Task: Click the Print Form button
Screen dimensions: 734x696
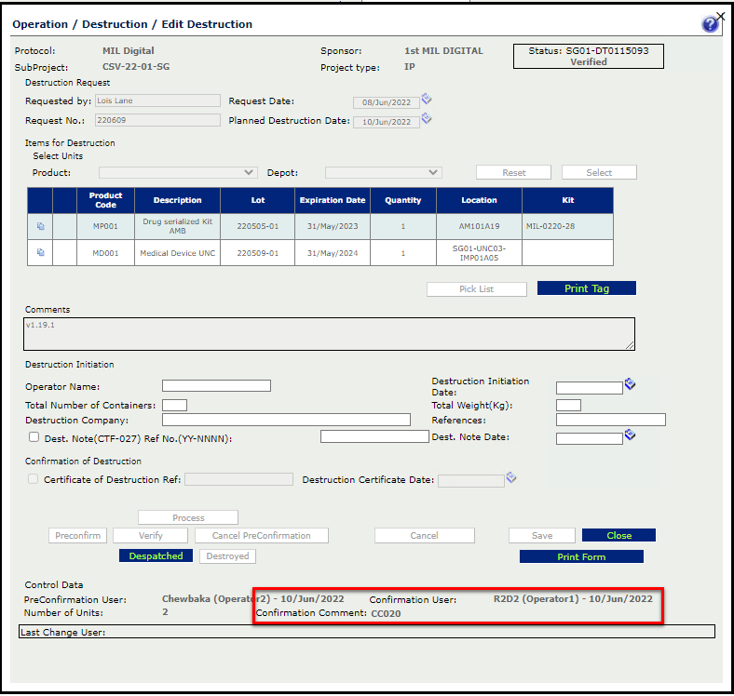Action: (x=581, y=556)
